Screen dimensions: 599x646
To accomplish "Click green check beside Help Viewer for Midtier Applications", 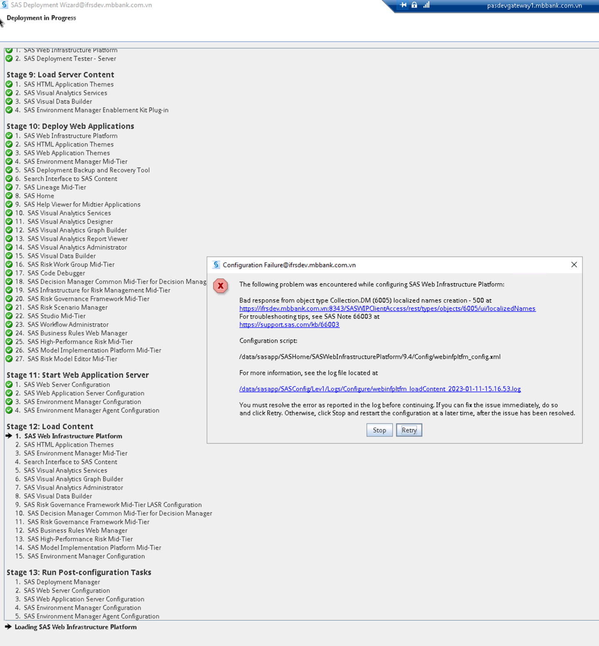I will point(9,204).
